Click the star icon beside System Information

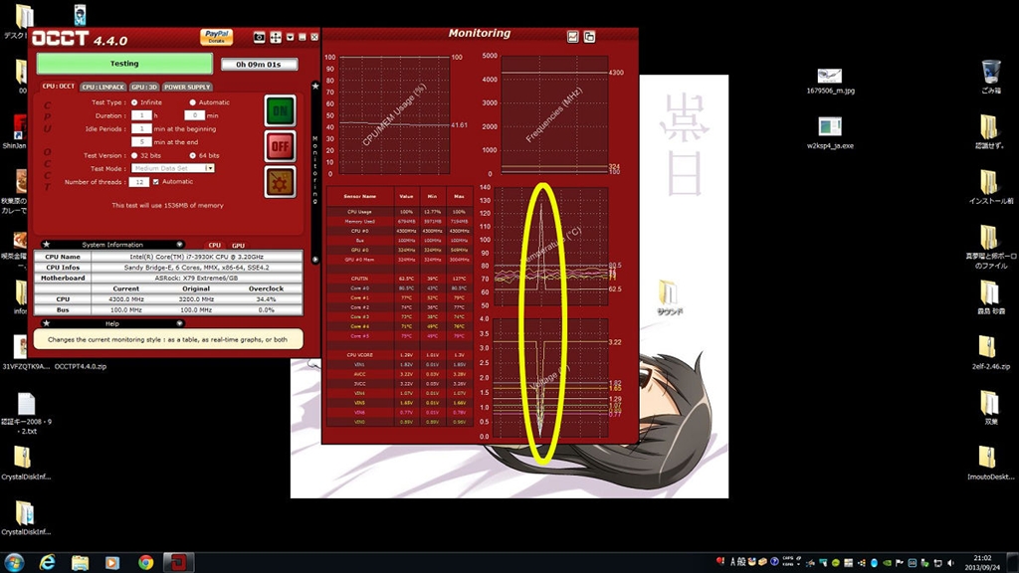coord(46,245)
